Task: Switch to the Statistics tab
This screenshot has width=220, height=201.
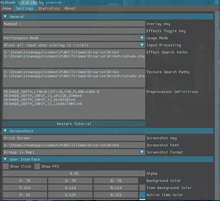Action: [x=49, y=8]
